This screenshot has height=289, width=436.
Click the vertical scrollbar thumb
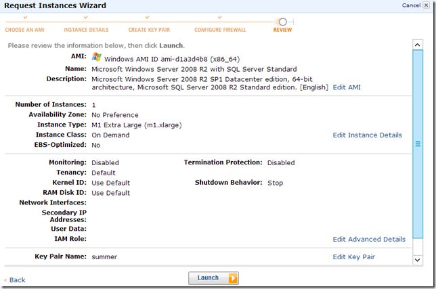[418, 144]
